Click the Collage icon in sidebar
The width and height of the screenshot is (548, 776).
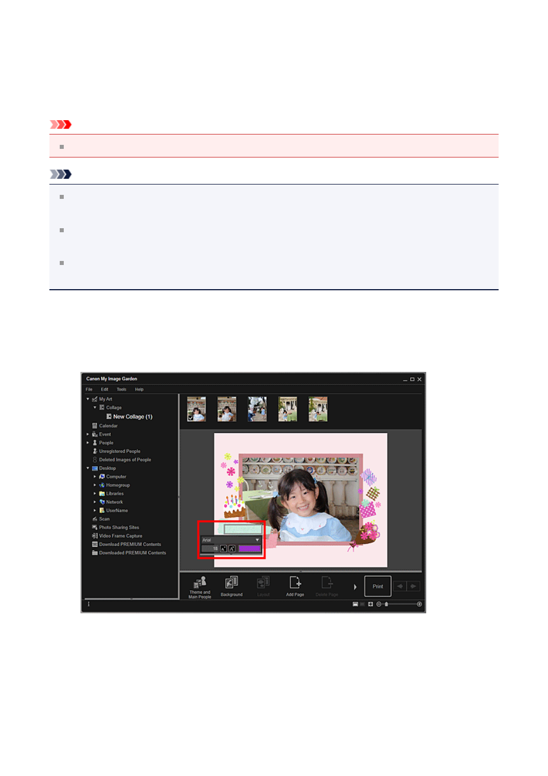pos(102,408)
